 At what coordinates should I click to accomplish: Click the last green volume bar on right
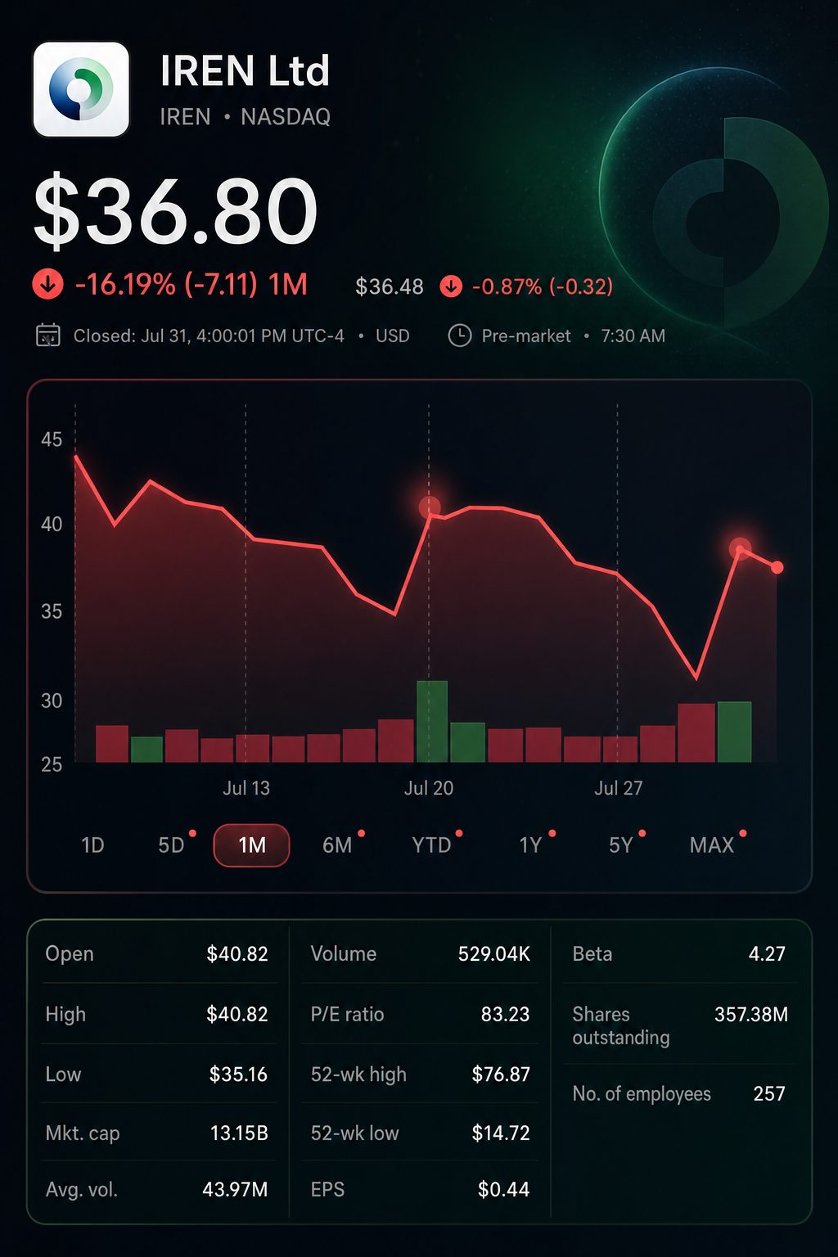(734, 732)
